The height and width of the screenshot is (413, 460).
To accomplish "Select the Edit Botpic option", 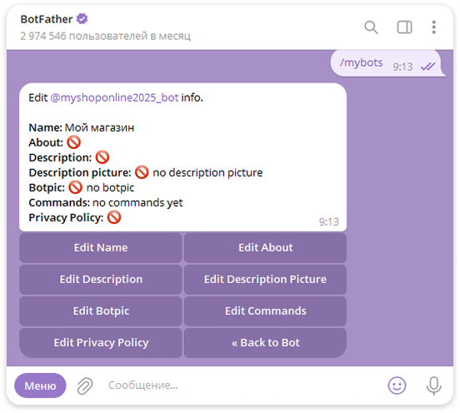I will [101, 311].
